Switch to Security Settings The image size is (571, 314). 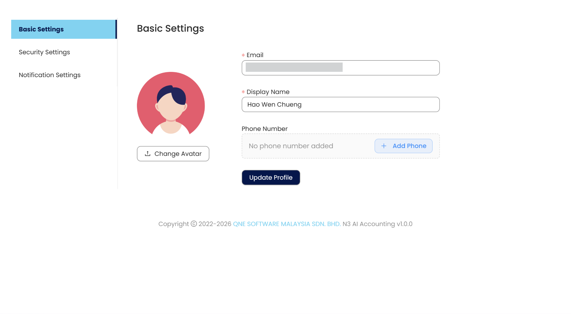[44, 52]
